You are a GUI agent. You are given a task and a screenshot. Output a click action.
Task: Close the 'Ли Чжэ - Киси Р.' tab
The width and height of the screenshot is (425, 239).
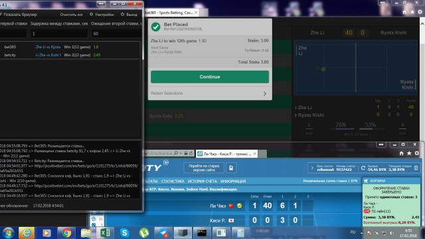[254, 154]
